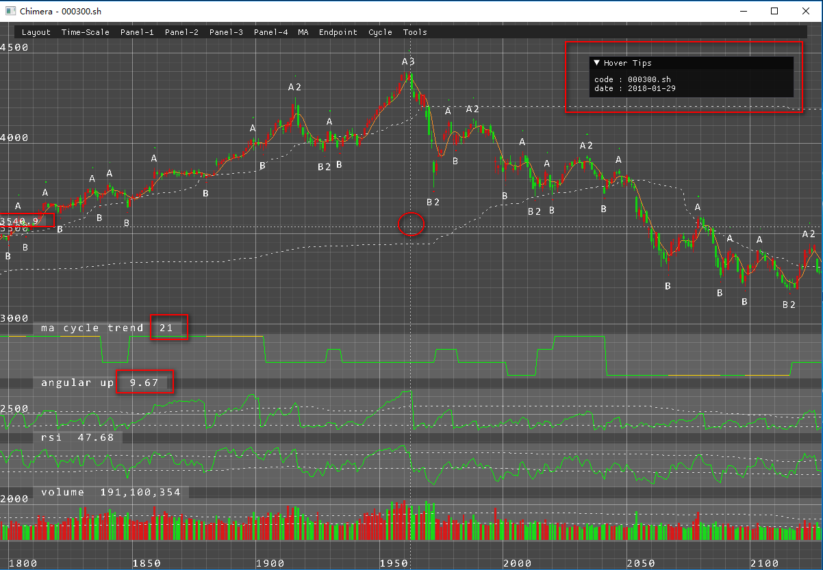Click the angular up label
This screenshot has width=823, height=570.
pyautogui.click(x=78, y=383)
